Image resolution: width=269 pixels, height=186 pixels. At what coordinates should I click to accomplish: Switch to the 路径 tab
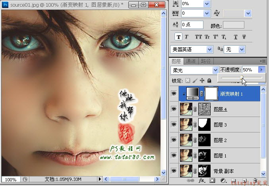(x=206, y=61)
